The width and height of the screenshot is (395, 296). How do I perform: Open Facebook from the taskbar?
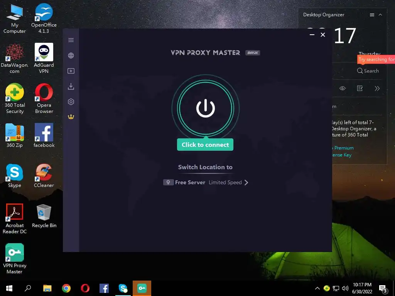[x=104, y=288]
